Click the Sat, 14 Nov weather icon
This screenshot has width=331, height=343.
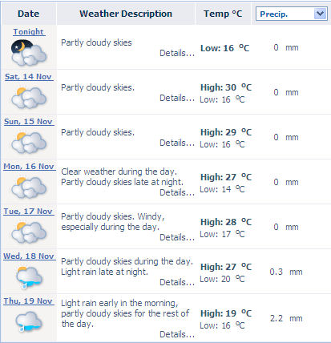click(29, 98)
